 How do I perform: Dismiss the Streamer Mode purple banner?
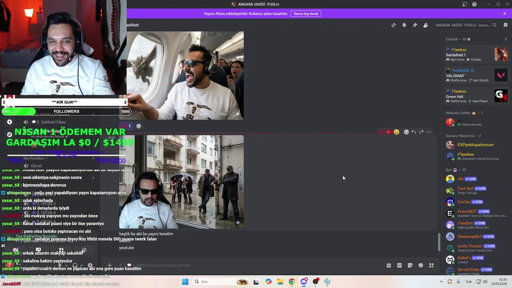click(x=505, y=14)
